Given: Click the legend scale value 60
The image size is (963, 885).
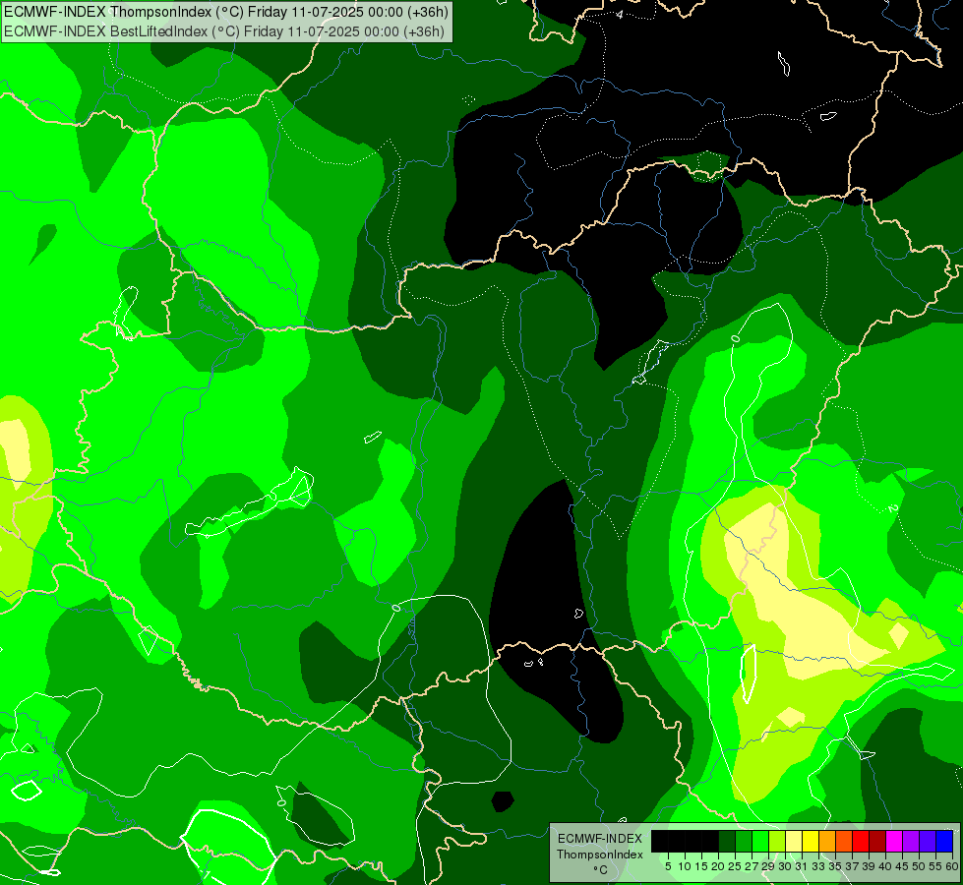Looking at the screenshot, I should [x=952, y=866].
